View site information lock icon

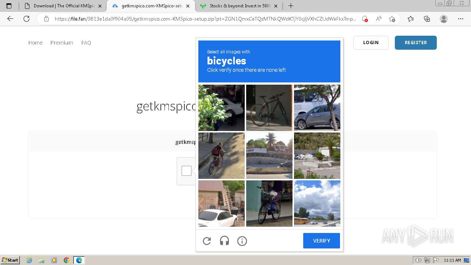[x=46, y=19]
